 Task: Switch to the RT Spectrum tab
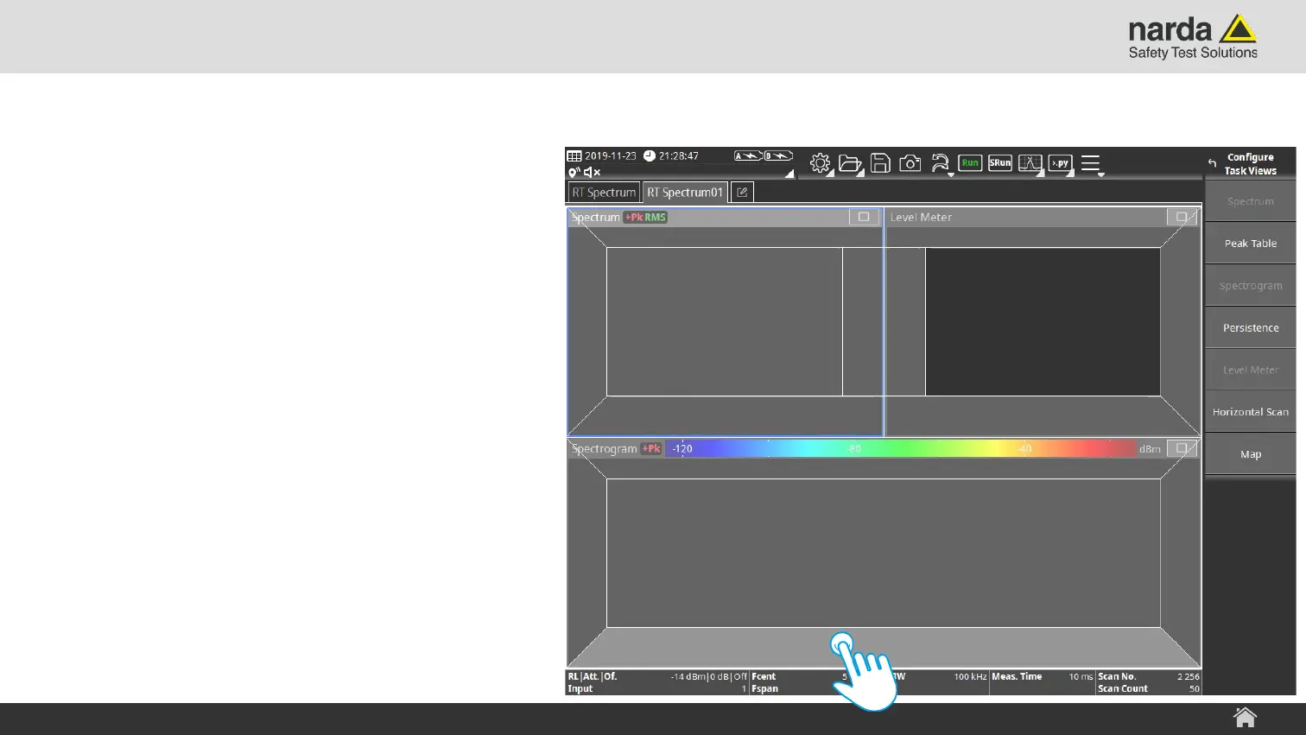pos(604,193)
